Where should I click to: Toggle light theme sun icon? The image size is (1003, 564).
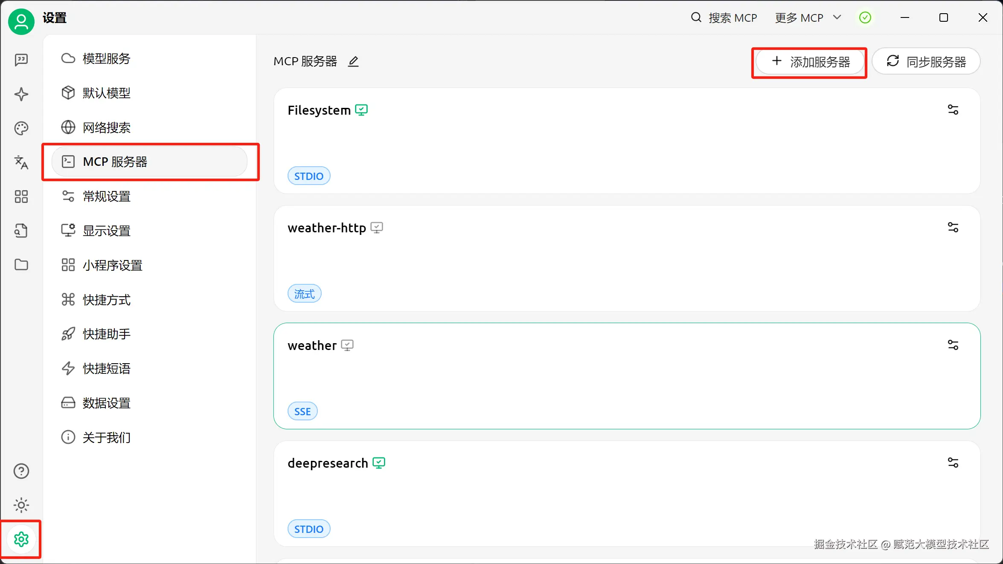point(21,505)
